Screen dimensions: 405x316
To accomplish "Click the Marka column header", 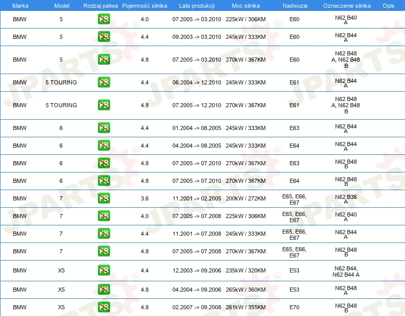I will coord(20,5).
